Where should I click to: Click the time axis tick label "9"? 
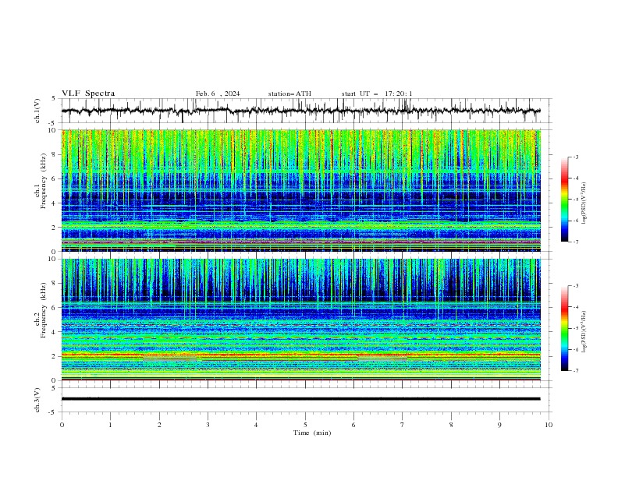[499, 425]
